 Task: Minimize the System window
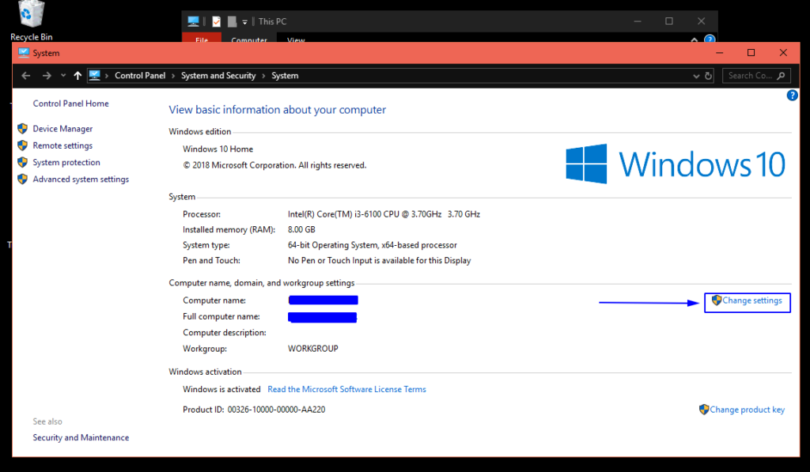tap(720, 53)
